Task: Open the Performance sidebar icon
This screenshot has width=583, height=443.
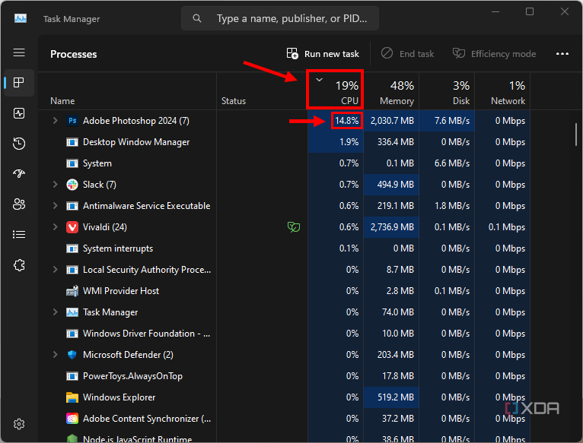Action: pyautogui.click(x=19, y=113)
